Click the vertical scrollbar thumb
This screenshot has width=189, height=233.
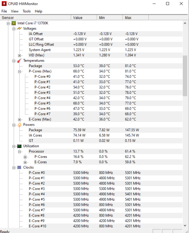click(185, 76)
